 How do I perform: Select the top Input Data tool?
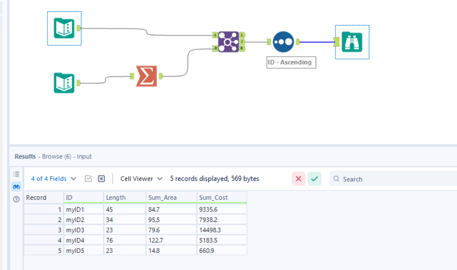(64, 28)
